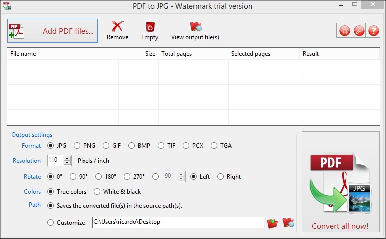Click the custom rotation angle field 90
This screenshot has height=239, width=386.
(x=171, y=176)
